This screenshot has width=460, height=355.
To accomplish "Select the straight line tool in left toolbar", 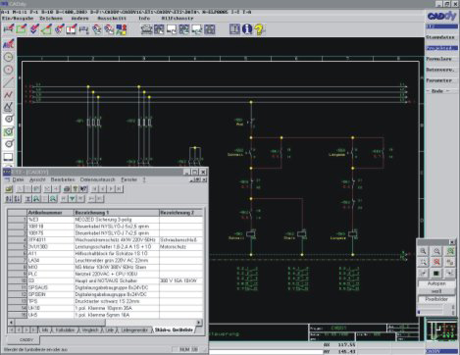I will pos(9,81).
